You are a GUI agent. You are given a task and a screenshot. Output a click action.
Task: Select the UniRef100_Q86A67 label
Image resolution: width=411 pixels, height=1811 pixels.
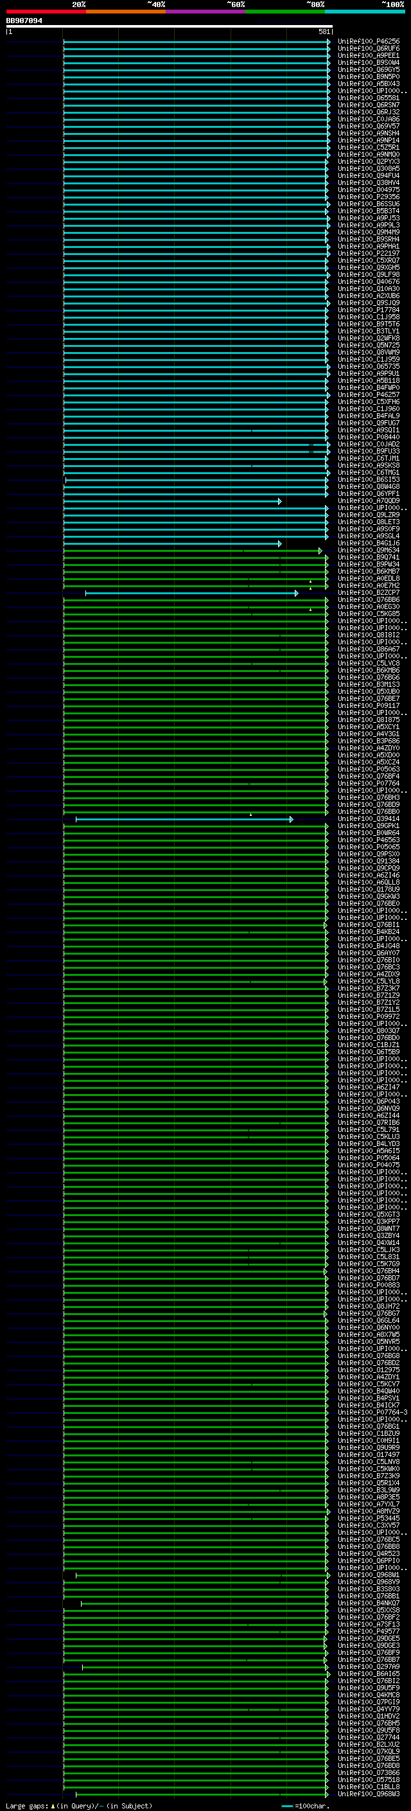pyautogui.click(x=369, y=649)
